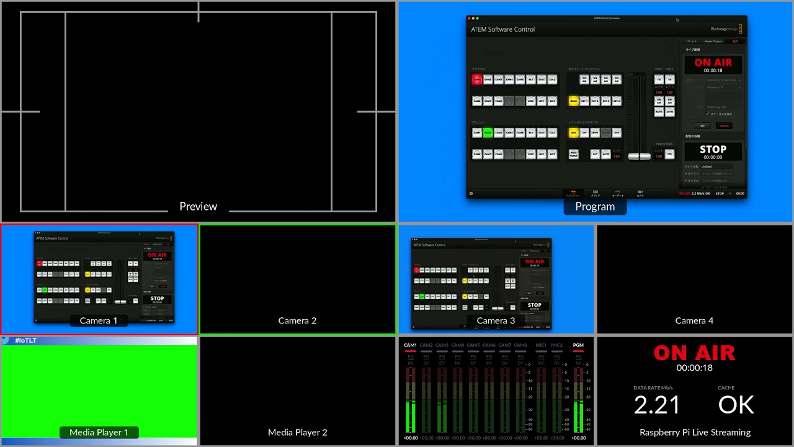Select COL2 in the Program row
The width and height of the screenshot is (794, 447).
552,79
